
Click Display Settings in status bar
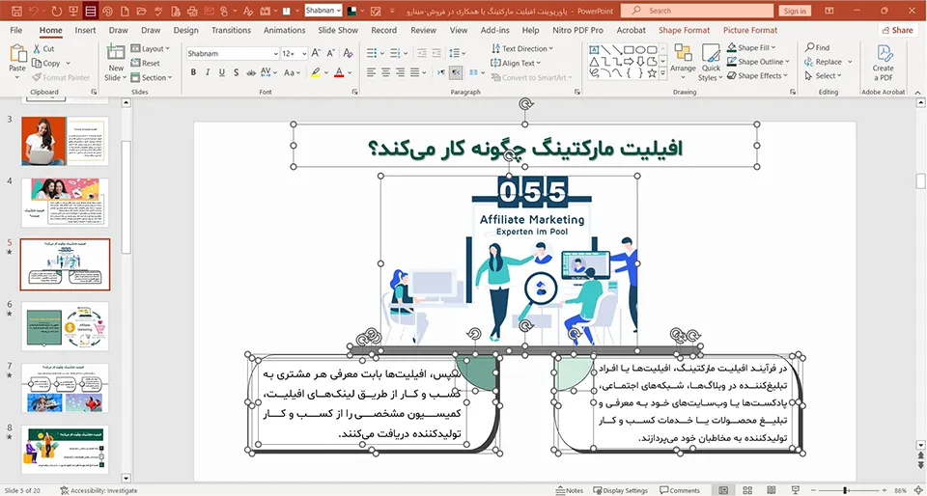[621, 490]
